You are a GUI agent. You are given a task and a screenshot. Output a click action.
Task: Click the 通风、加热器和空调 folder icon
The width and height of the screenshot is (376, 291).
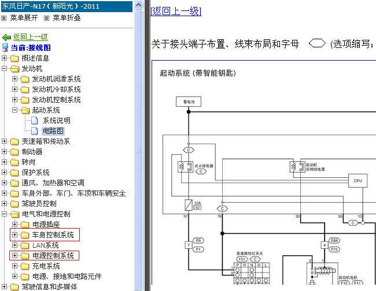[x=14, y=183]
